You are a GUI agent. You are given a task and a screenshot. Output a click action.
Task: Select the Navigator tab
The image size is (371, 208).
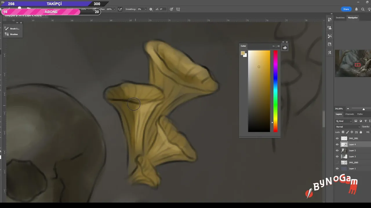[x=353, y=18]
